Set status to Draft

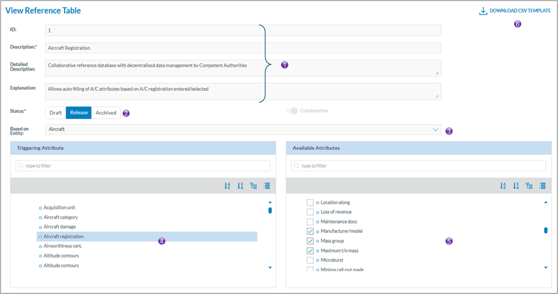coord(55,113)
